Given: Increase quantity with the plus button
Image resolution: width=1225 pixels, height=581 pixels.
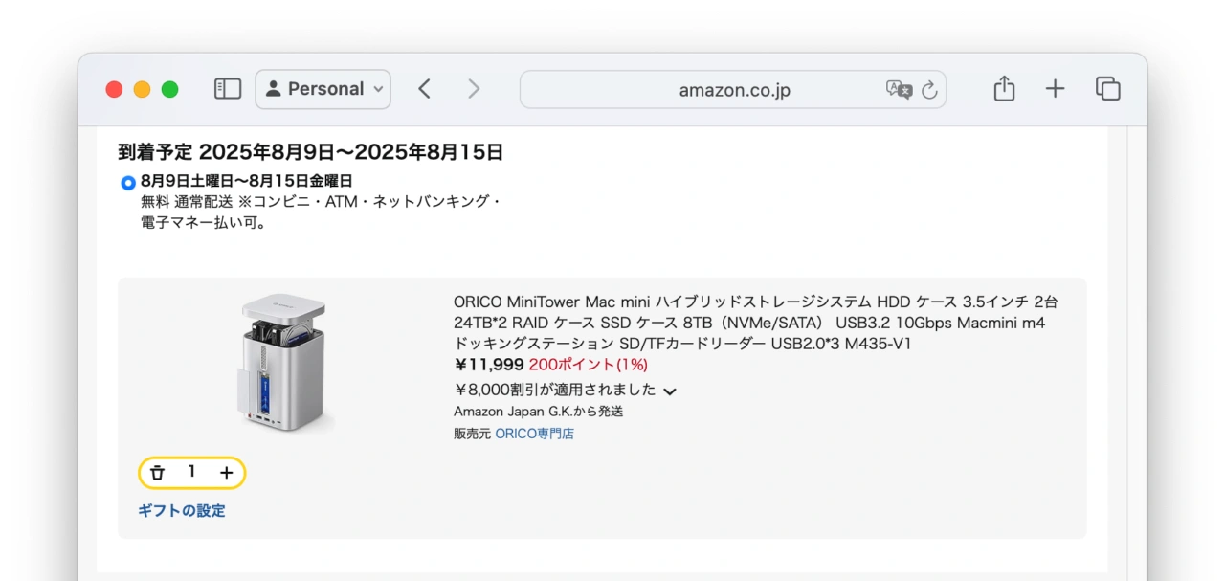Looking at the screenshot, I should click(226, 472).
